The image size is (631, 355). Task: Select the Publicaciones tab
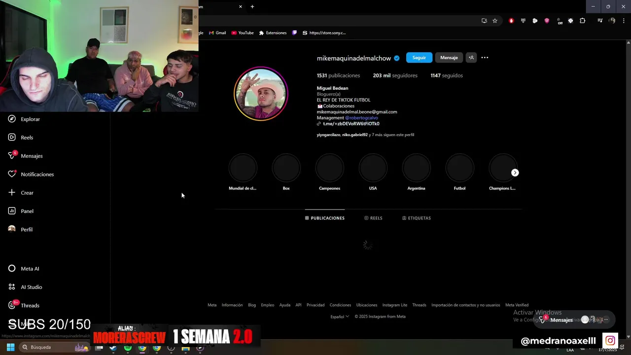coord(325,218)
